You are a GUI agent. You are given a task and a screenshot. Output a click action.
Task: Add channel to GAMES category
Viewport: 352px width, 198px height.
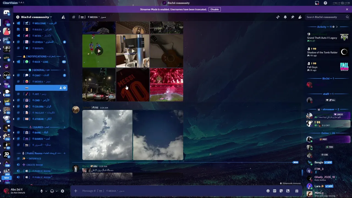pos(65,127)
